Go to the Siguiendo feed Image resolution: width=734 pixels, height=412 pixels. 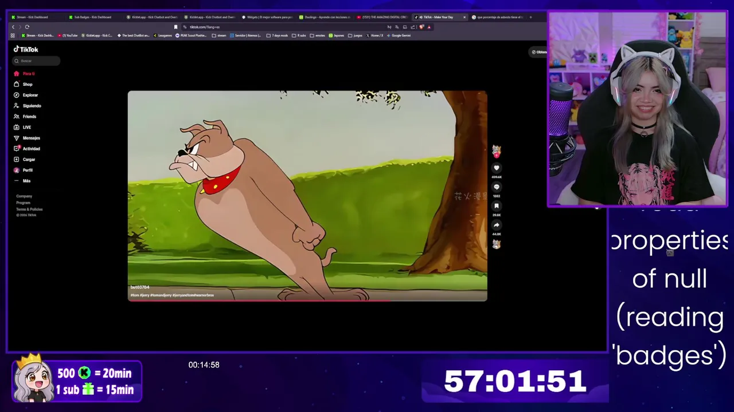coord(28,106)
